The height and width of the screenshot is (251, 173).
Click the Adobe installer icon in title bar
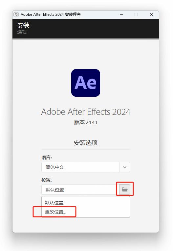(16, 14)
